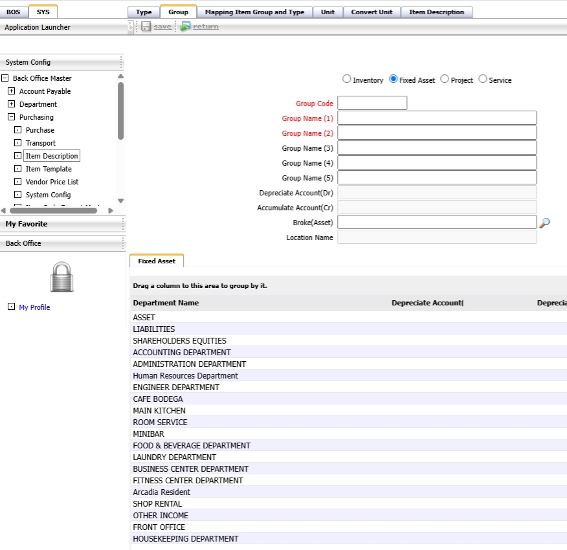
Task: Switch to the Convert Unit tab
Action: tap(372, 12)
